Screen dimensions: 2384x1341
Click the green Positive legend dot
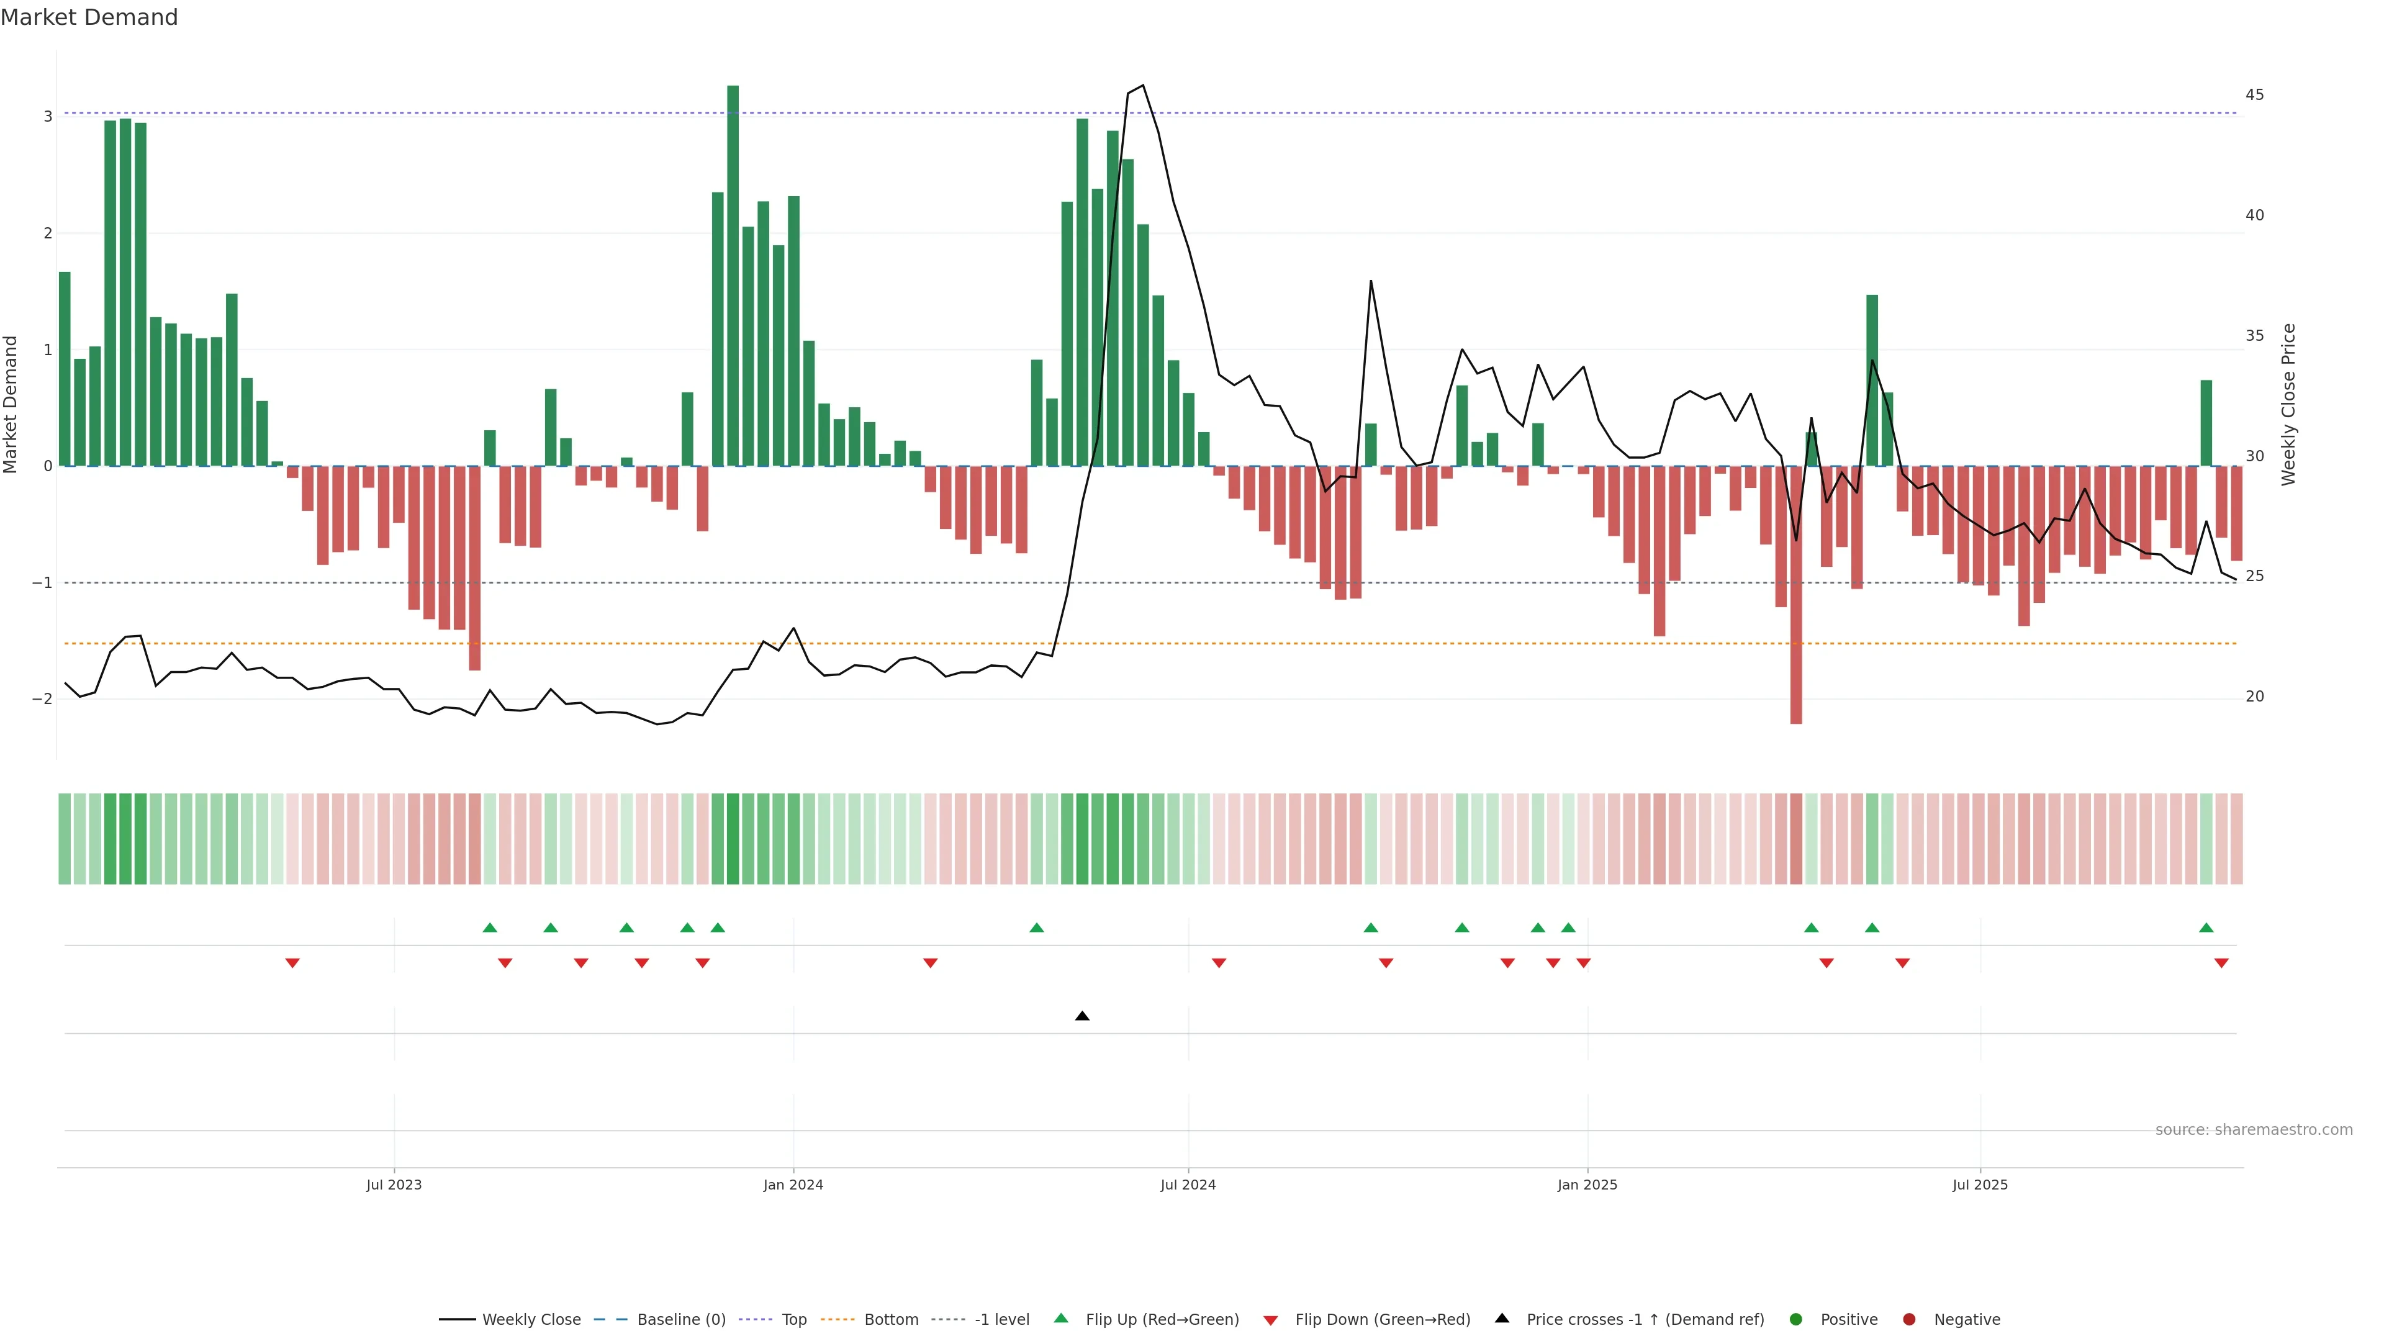pyautogui.click(x=1796, y=1320)
